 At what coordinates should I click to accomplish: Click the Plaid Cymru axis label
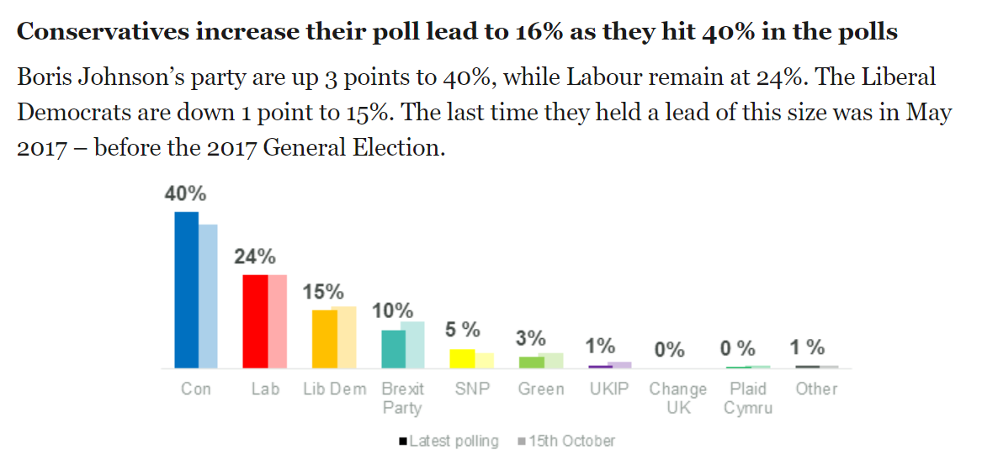[747, 399]
